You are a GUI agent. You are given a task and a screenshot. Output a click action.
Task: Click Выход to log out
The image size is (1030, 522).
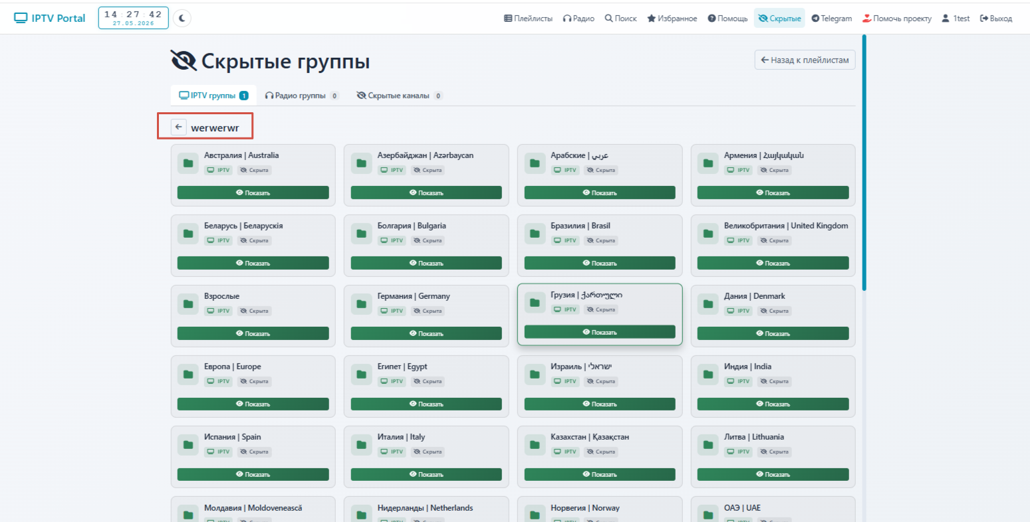(996, 19)
